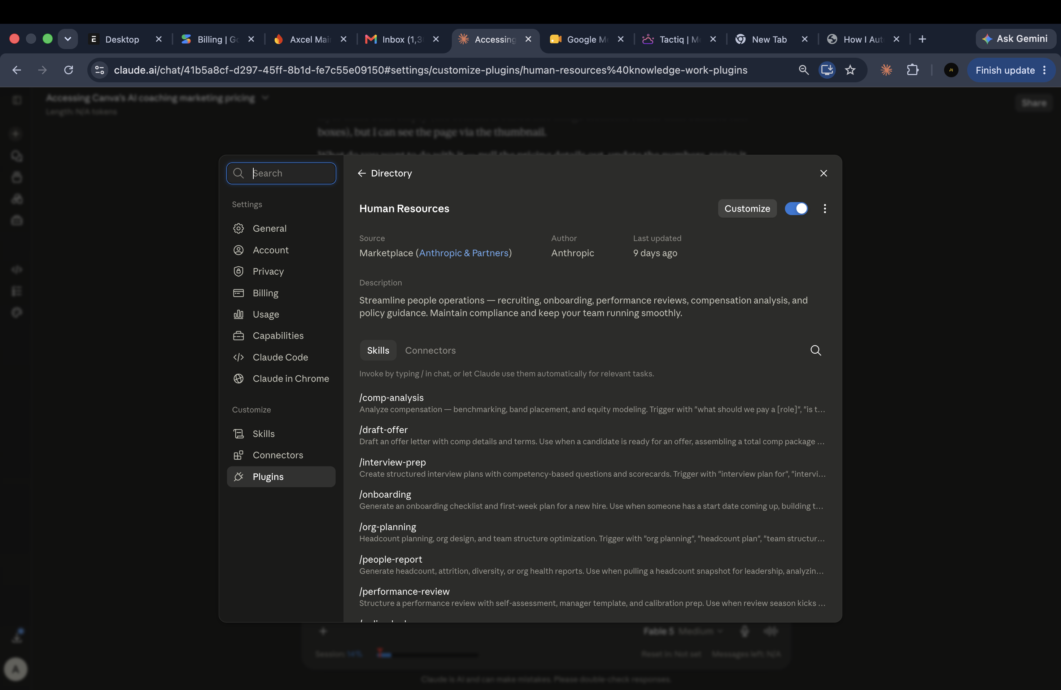Open the /interview-prep skill

point(593,468)
